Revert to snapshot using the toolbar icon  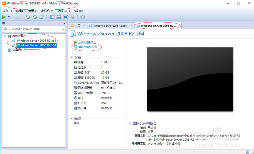(35, 17)
